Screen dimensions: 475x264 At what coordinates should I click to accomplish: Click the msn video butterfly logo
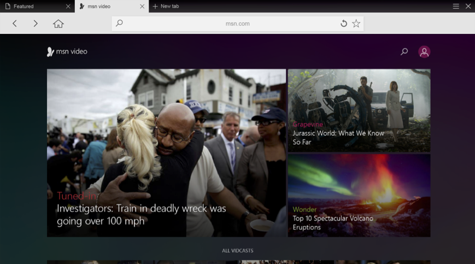pos(50,52)
